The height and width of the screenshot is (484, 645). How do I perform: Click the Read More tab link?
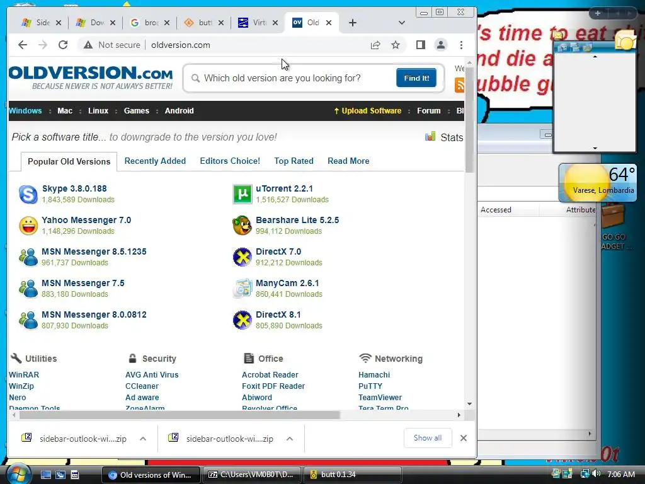(x=348, y=161)
